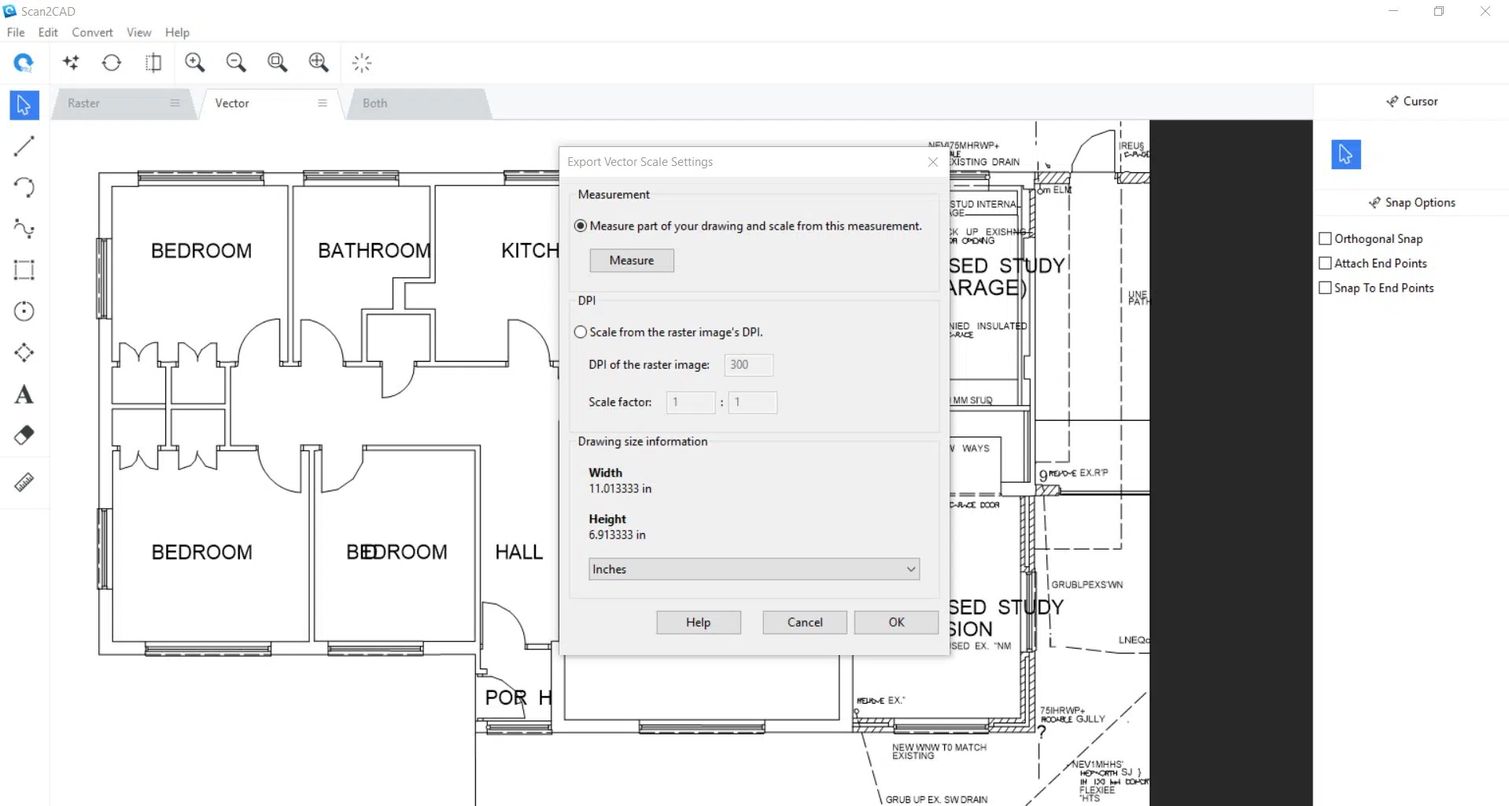Check the Attach End Points option
1509x806 pixels.
click(1325, 263)
